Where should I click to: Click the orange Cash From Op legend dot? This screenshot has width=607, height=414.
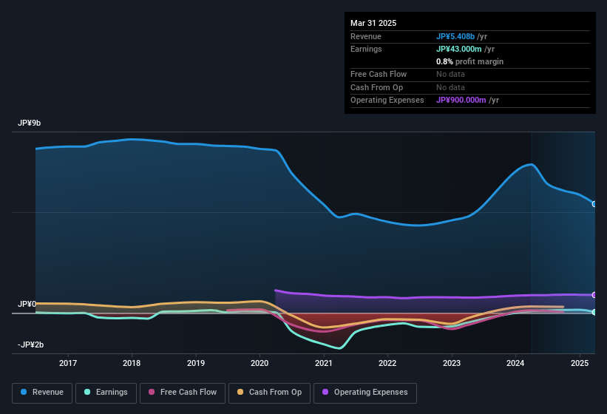click(240, 392)
